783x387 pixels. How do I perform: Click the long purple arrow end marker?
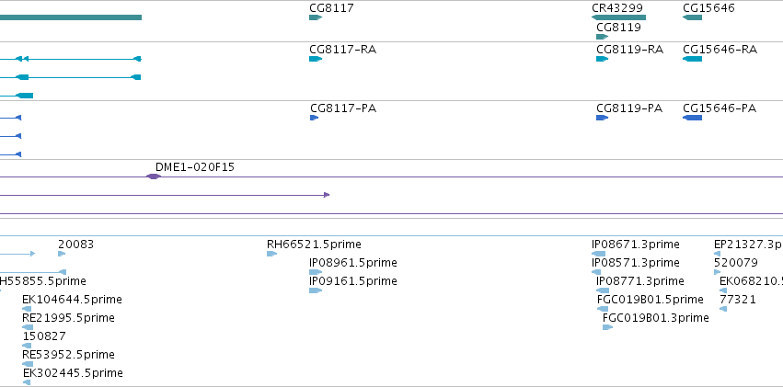[327, 195]
